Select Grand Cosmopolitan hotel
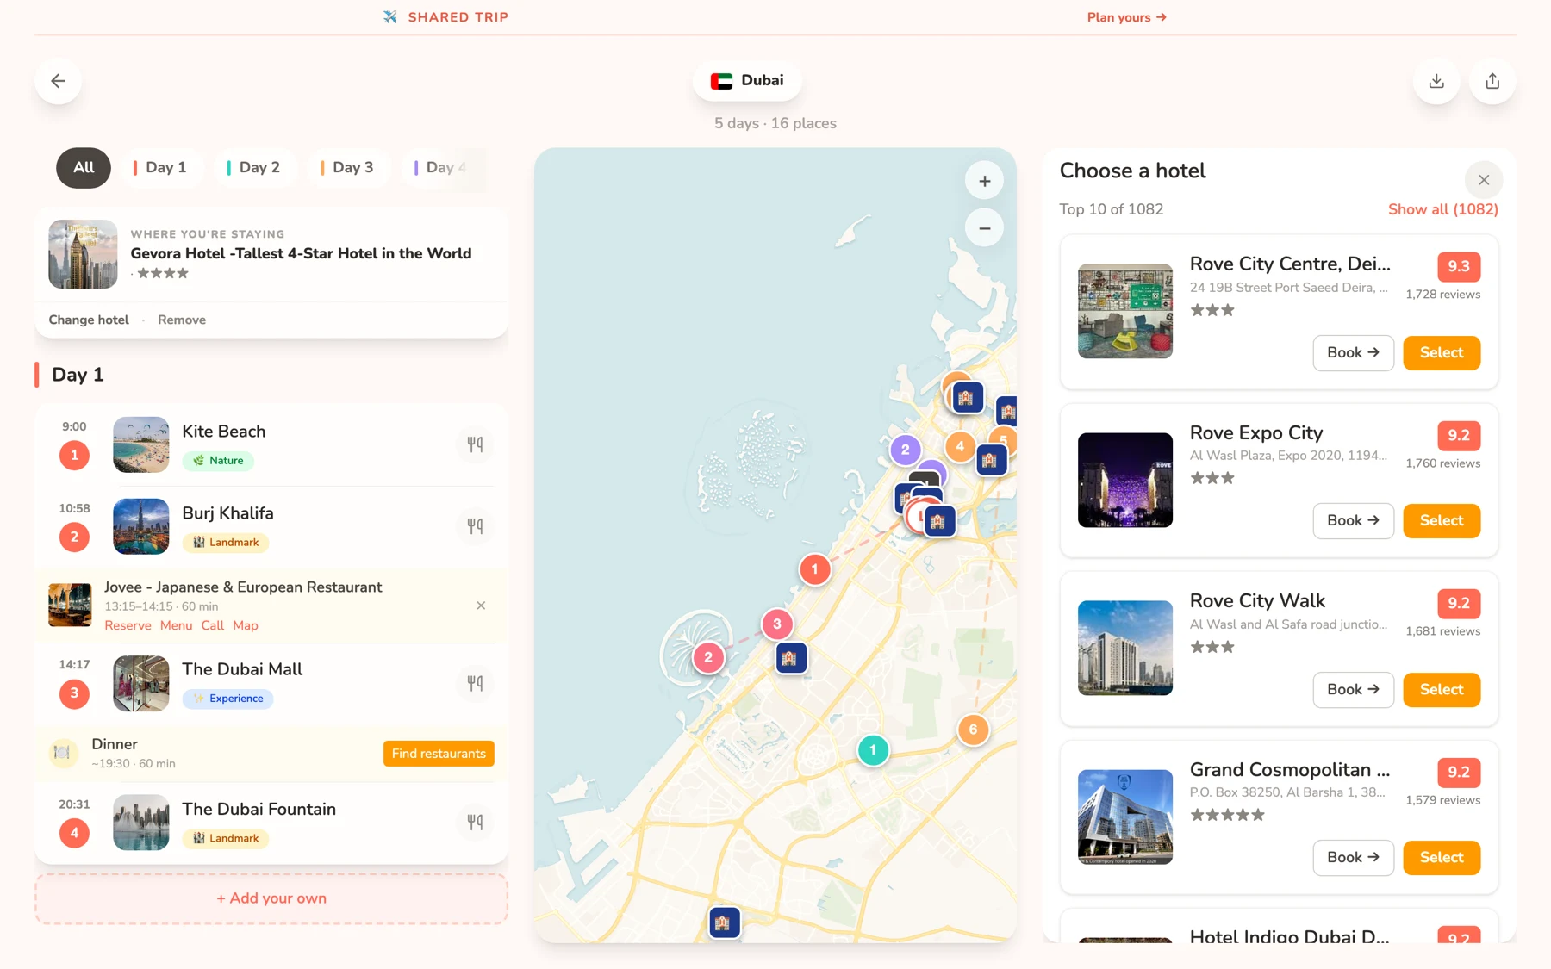 pyautogui.click(x=1442, y=857)
